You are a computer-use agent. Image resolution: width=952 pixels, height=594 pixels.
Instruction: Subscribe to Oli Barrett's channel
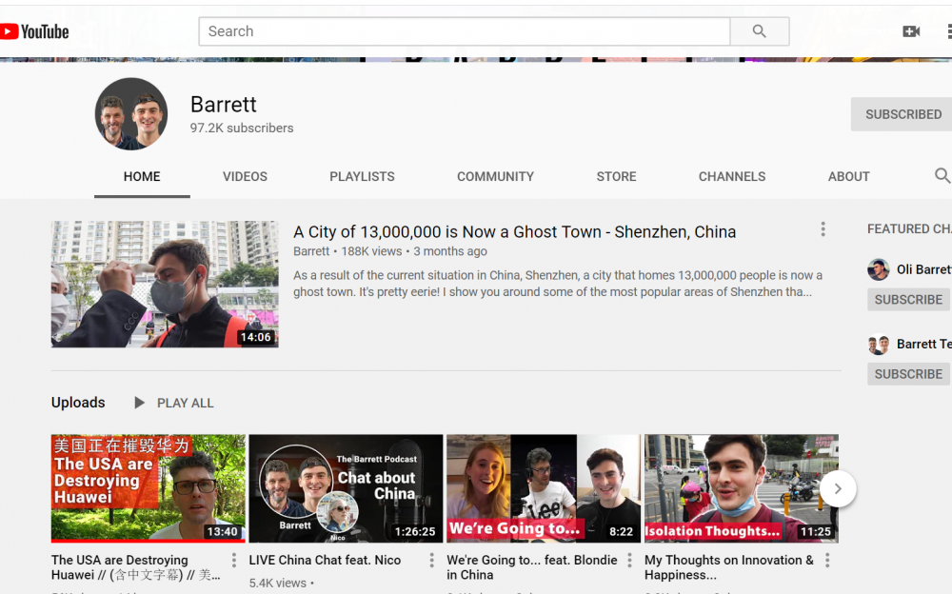tap(908, 299)
